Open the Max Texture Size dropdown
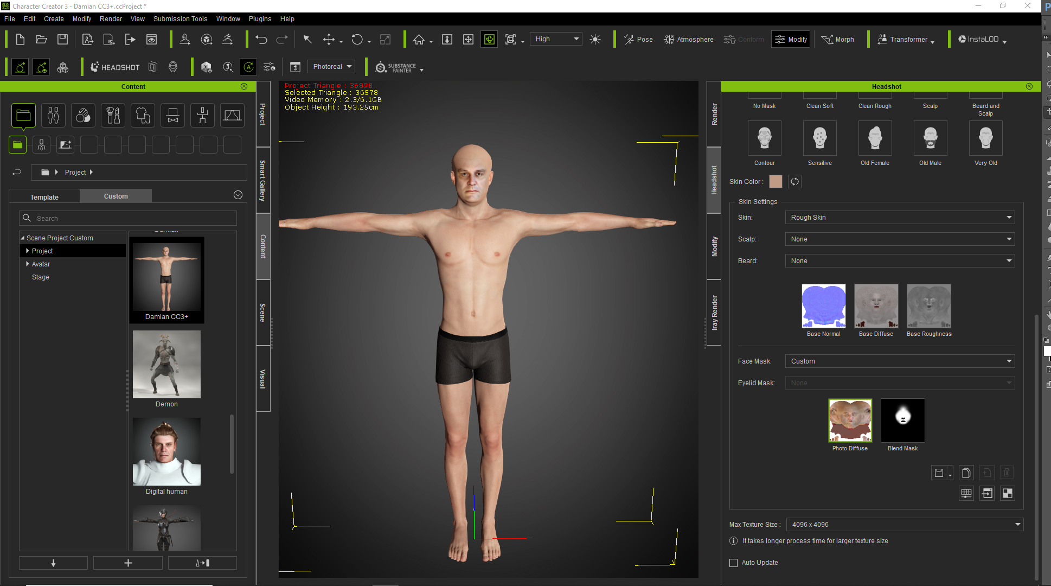 [905, 525]
